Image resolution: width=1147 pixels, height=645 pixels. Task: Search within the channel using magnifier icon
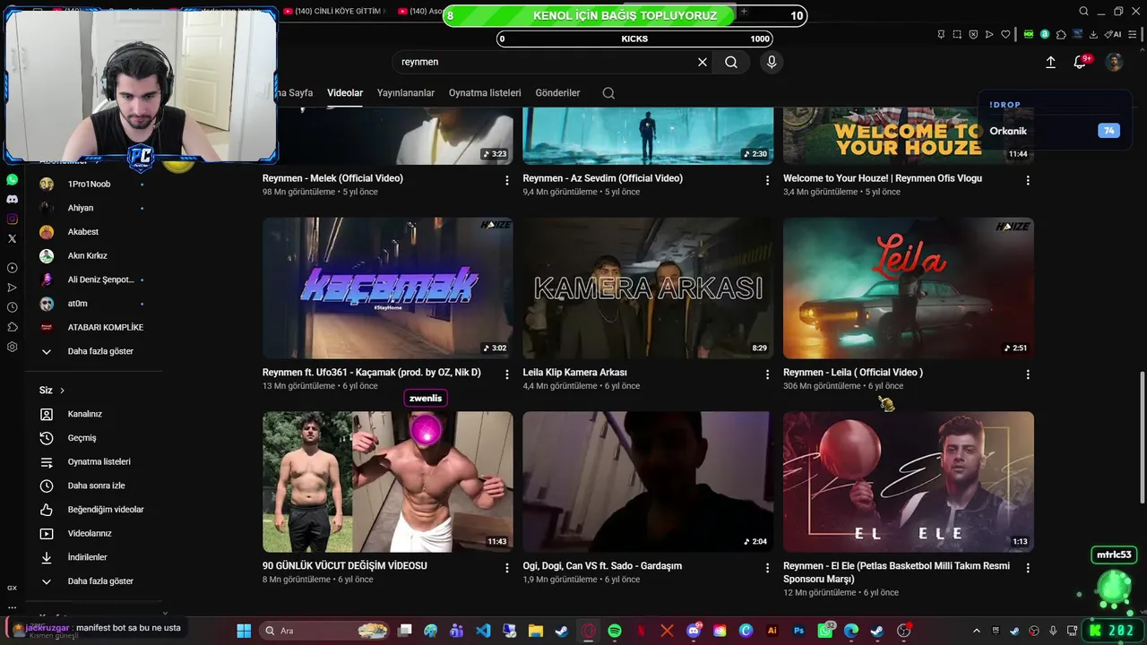[608, 93]
